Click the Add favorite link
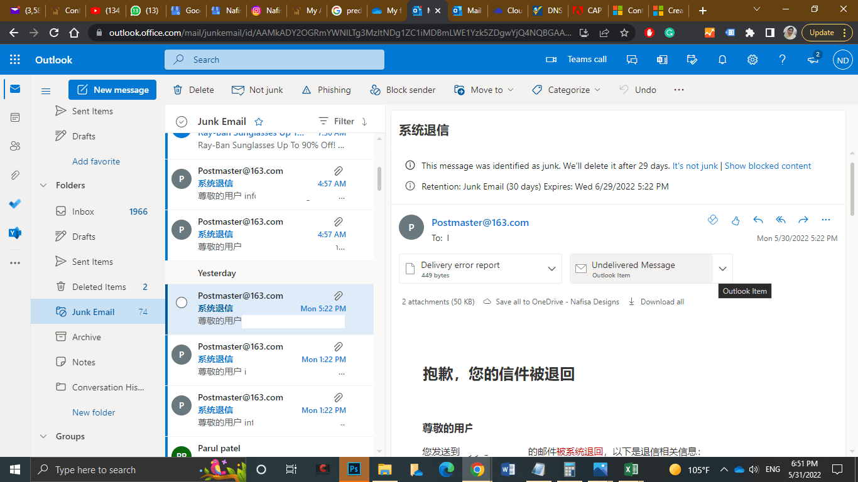Viewport: 858px width, 482px height. pos(96,161)
